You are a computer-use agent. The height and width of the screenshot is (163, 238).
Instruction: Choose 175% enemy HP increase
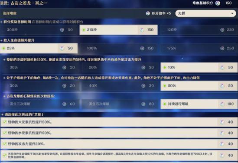coord(199,48)
